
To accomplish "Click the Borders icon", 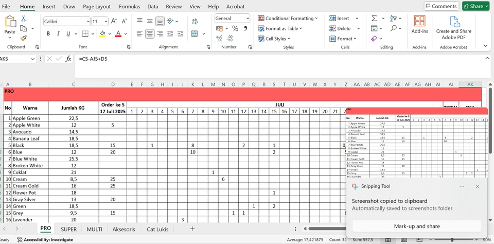I will pyautogui.click(x=85, y=34).
